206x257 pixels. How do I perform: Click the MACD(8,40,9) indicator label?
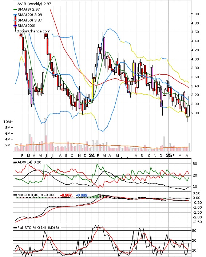[30, 195]
